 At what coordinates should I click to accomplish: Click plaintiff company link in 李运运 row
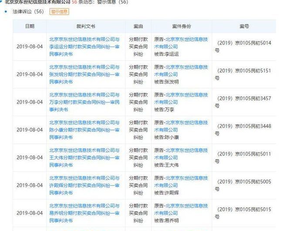181,43
